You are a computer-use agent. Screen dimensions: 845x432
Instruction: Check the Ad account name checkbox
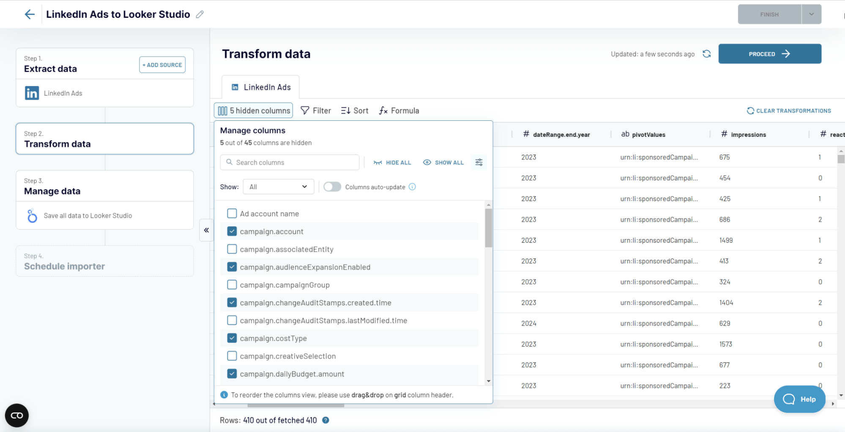pyautogui.click(x=232, y=213)
